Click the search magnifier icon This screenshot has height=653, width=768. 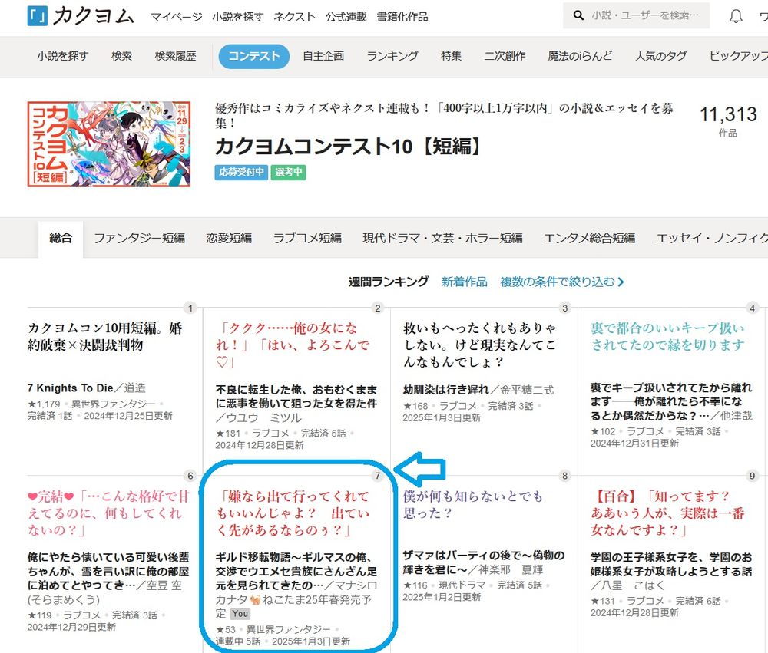tap(578, 15)
